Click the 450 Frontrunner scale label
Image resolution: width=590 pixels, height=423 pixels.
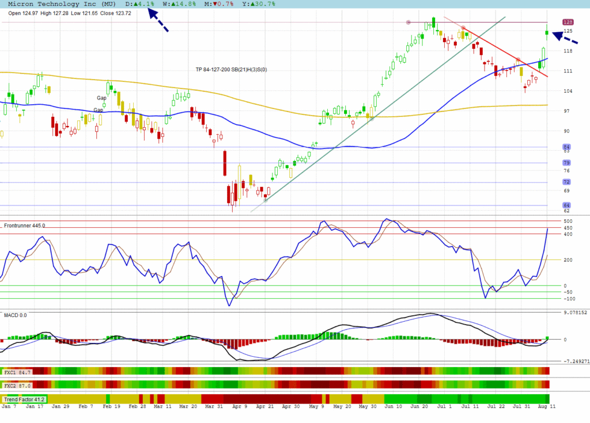[568, 228]
